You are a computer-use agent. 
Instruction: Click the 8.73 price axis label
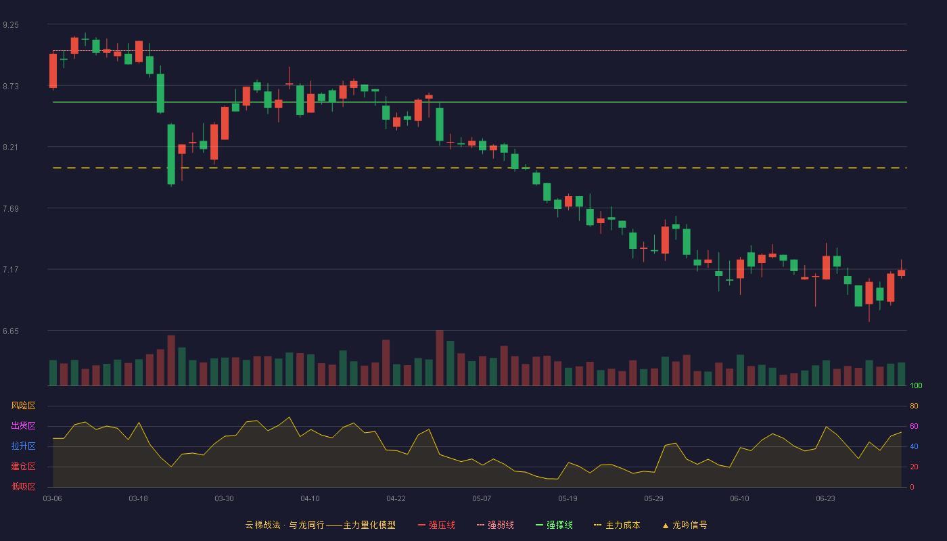tap(11, 87)
